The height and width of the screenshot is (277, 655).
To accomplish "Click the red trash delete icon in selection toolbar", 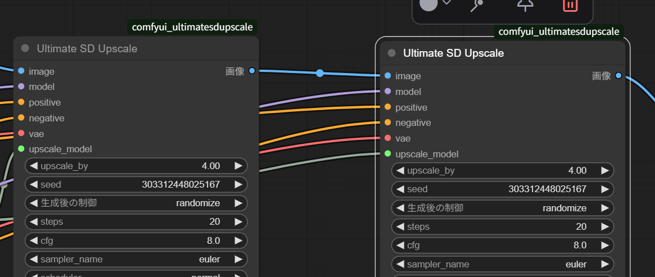I will tap(570, 4).
